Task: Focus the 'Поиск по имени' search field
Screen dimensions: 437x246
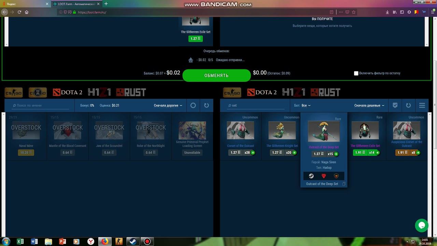Action: point(40,106)
